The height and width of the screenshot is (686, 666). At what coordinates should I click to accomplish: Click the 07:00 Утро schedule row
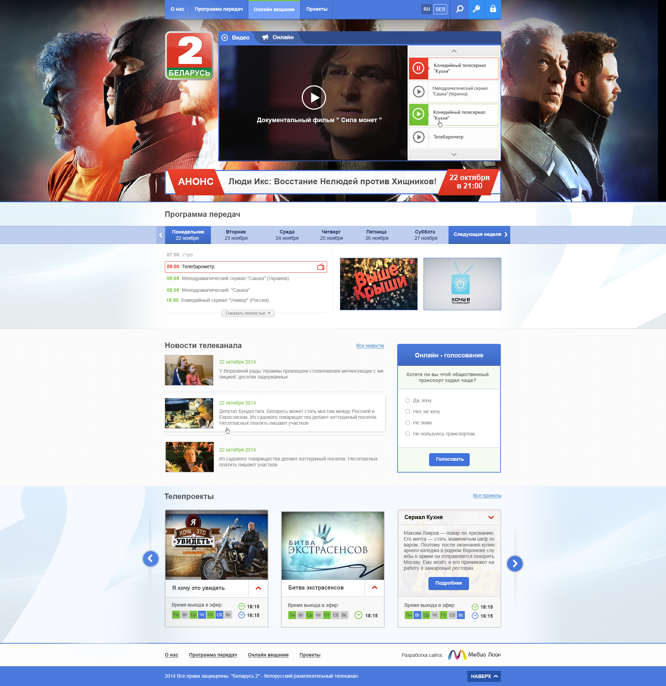click(x=180, y=255)
